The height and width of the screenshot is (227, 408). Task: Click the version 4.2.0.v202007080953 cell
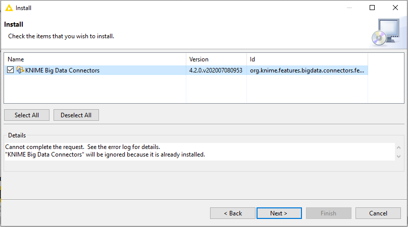(x=216, y=70)
